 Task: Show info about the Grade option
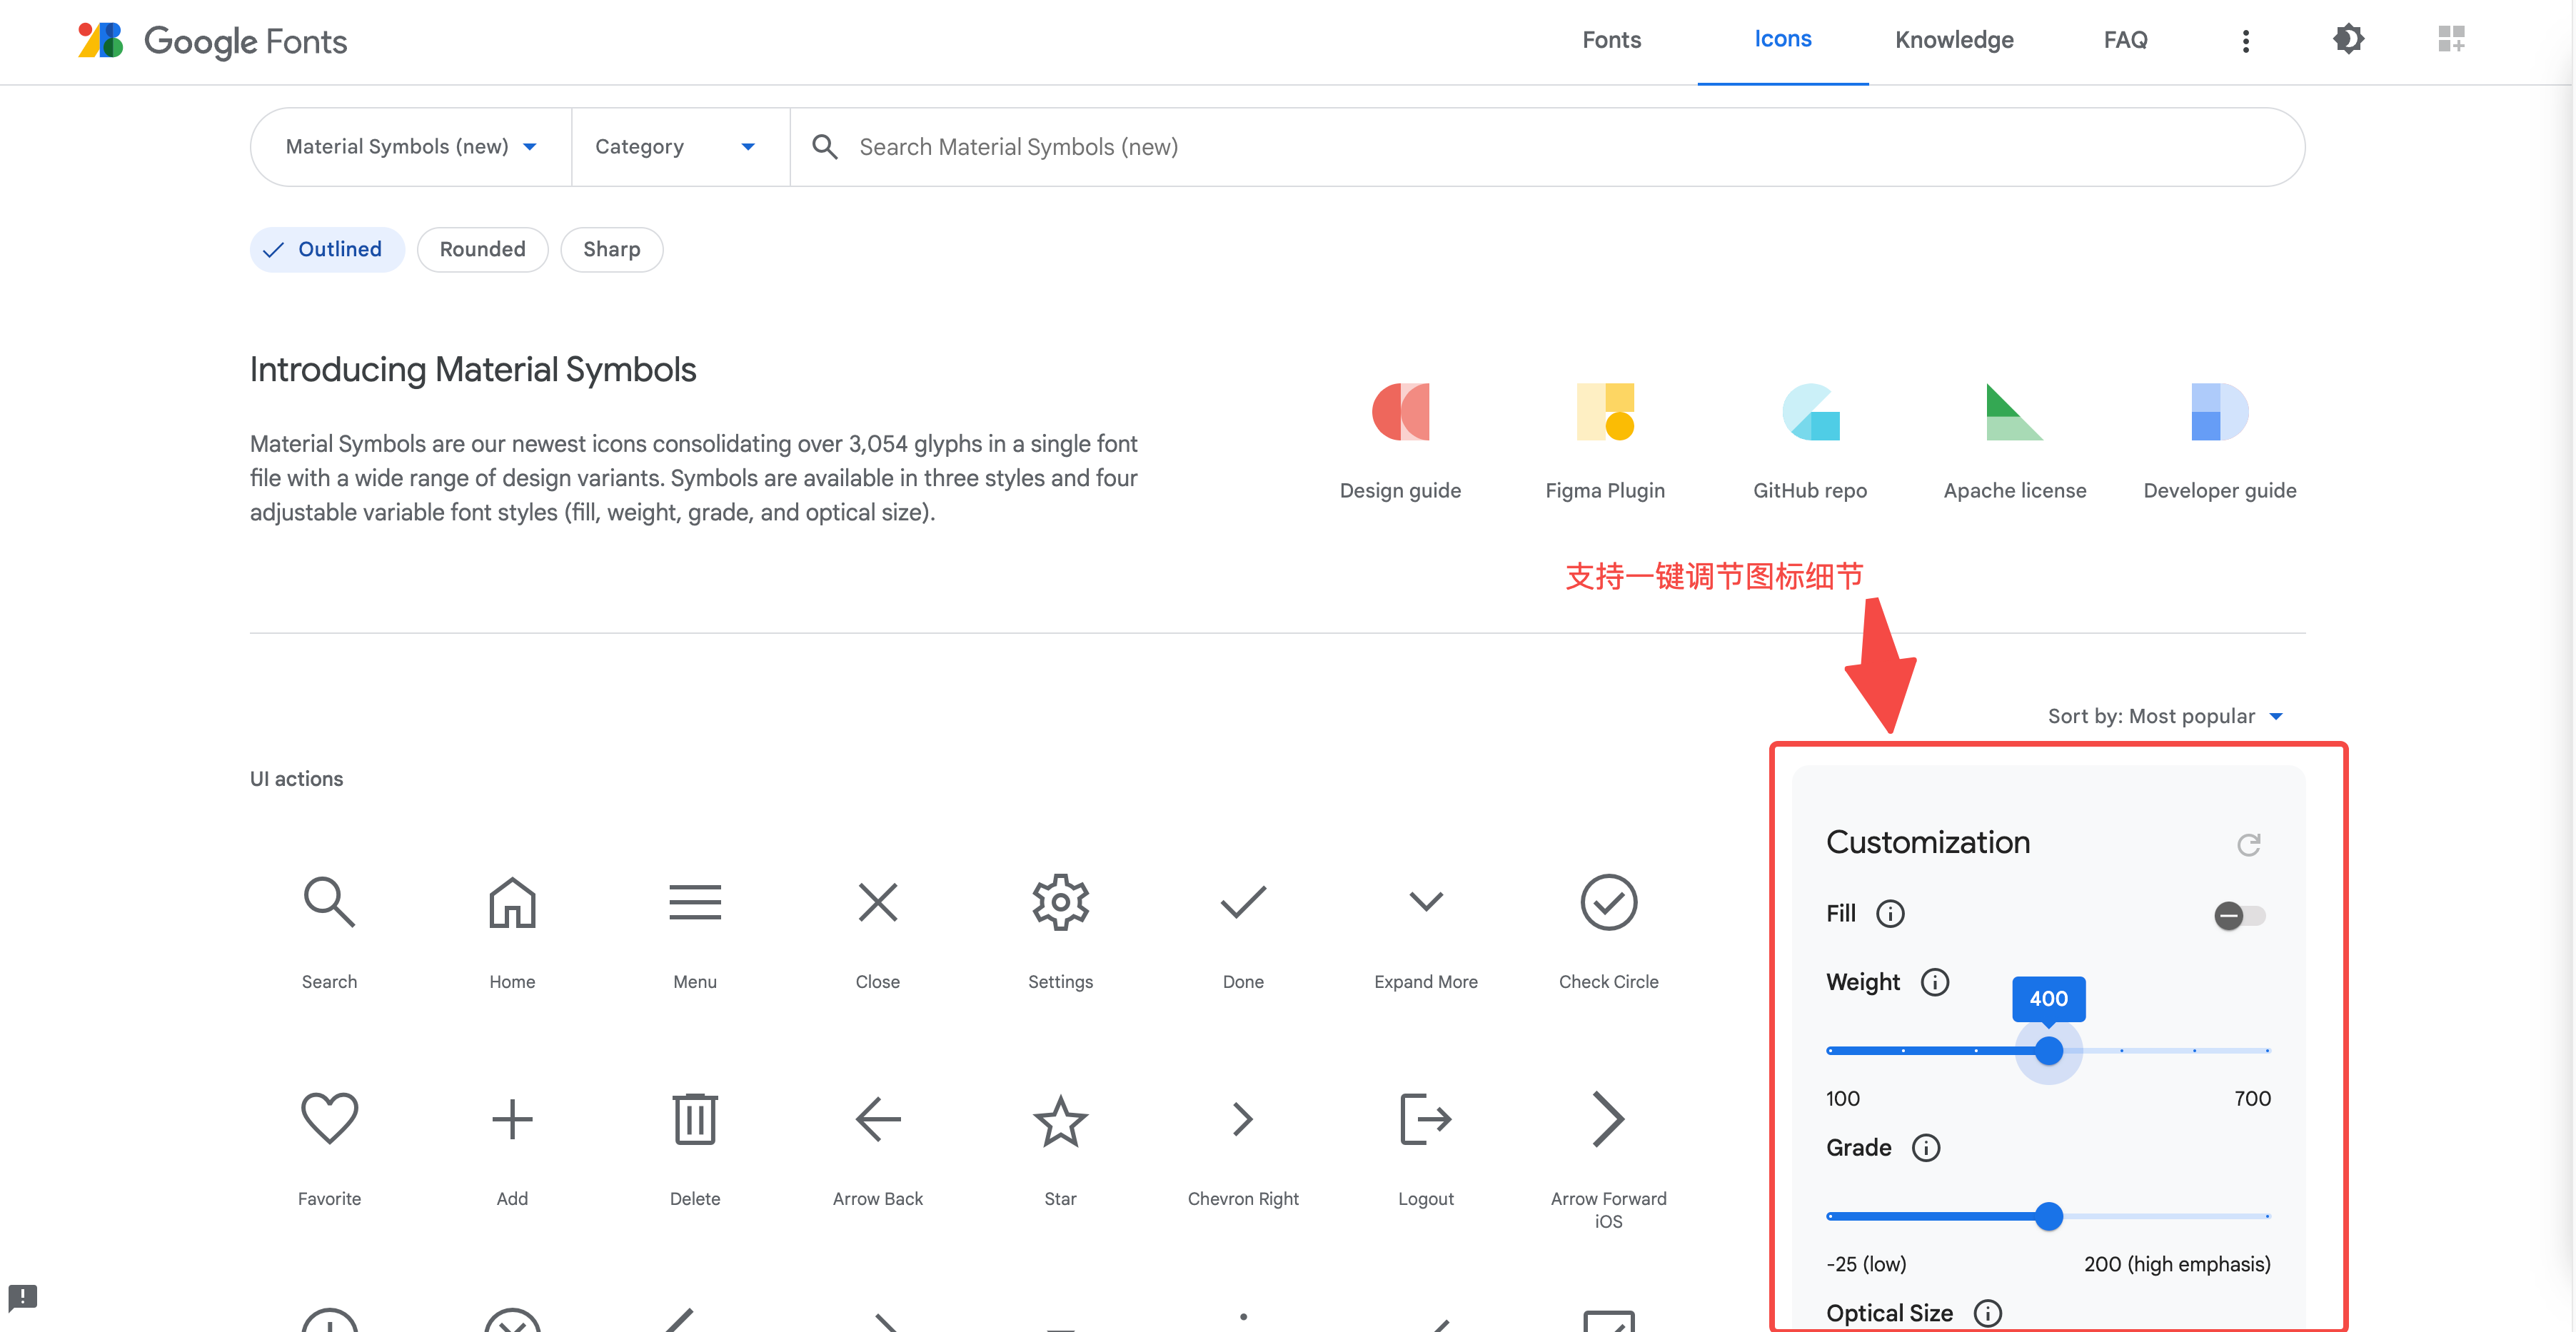[1925, 1148]
